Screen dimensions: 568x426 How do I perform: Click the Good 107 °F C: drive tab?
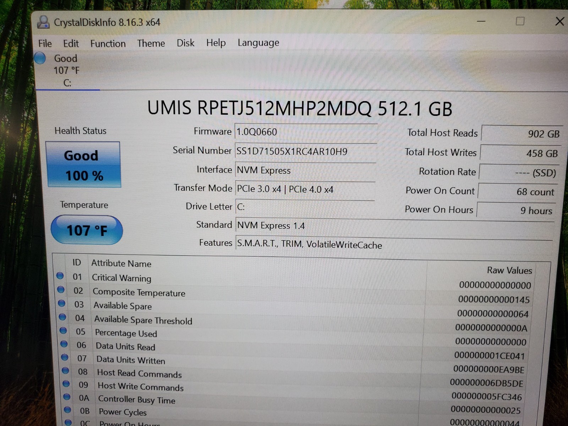[x=67, y=70]
